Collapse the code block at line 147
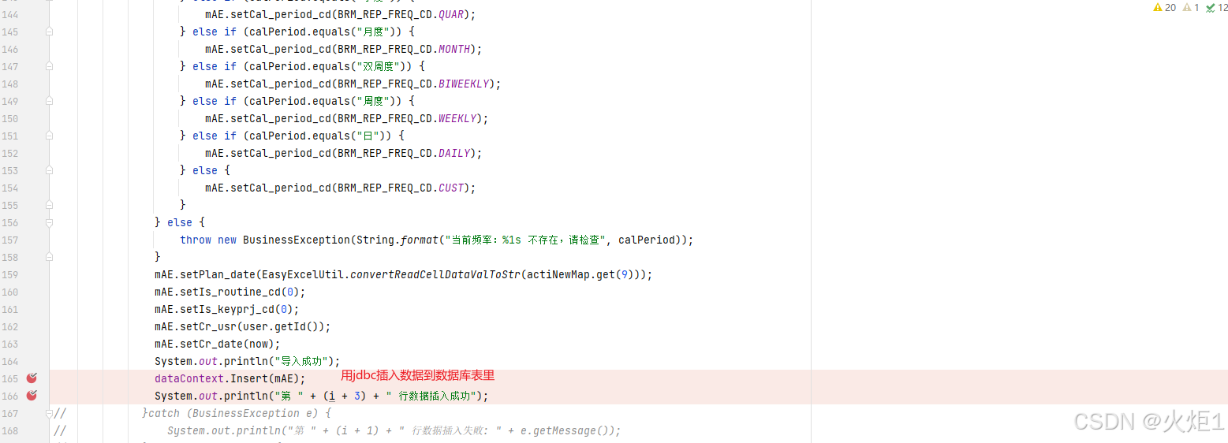The image size is (1228, 443). pos(50,66)
